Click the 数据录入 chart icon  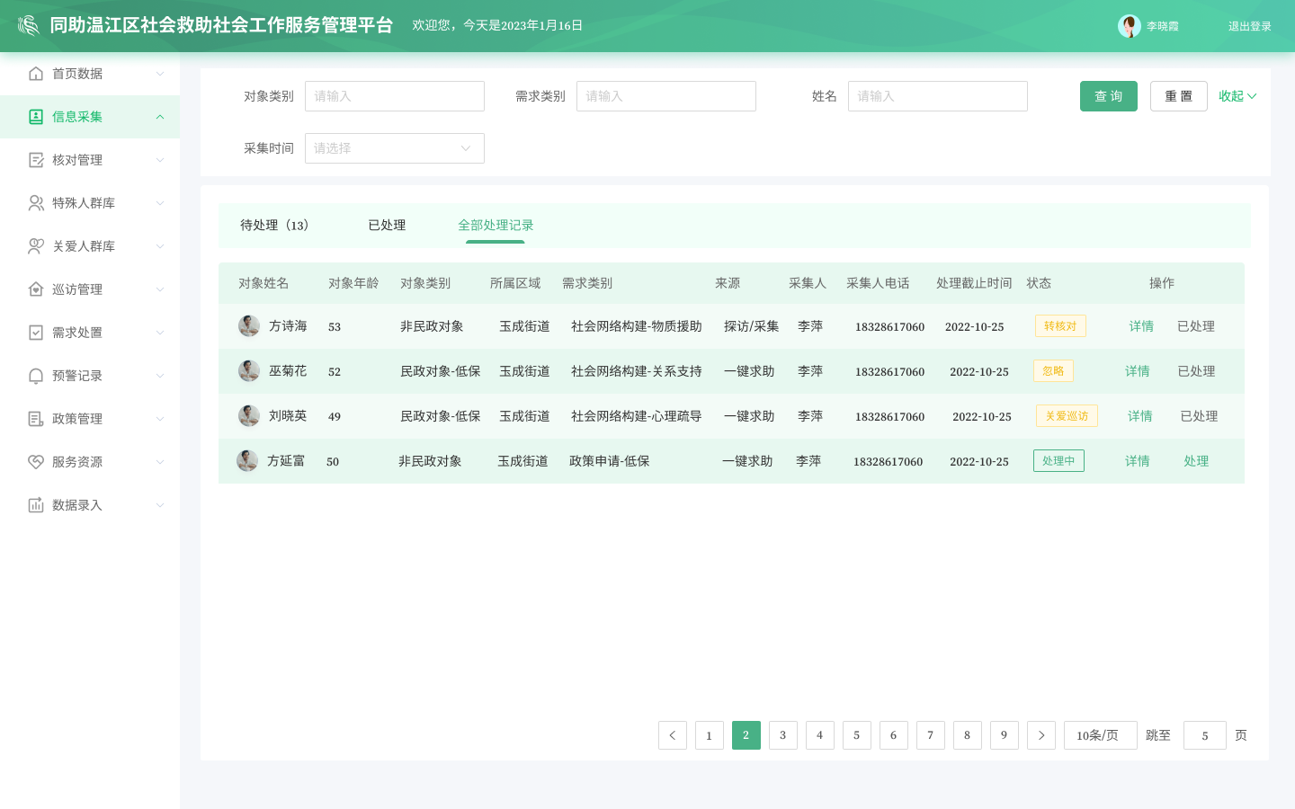[x=36, y=505]
